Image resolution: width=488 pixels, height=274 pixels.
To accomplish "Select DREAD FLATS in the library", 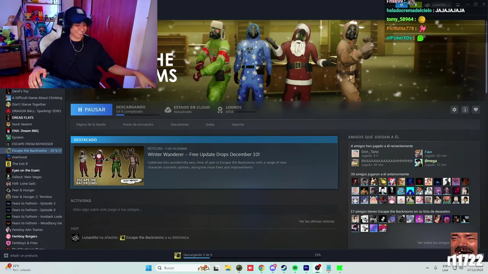I will click(23, 118).
